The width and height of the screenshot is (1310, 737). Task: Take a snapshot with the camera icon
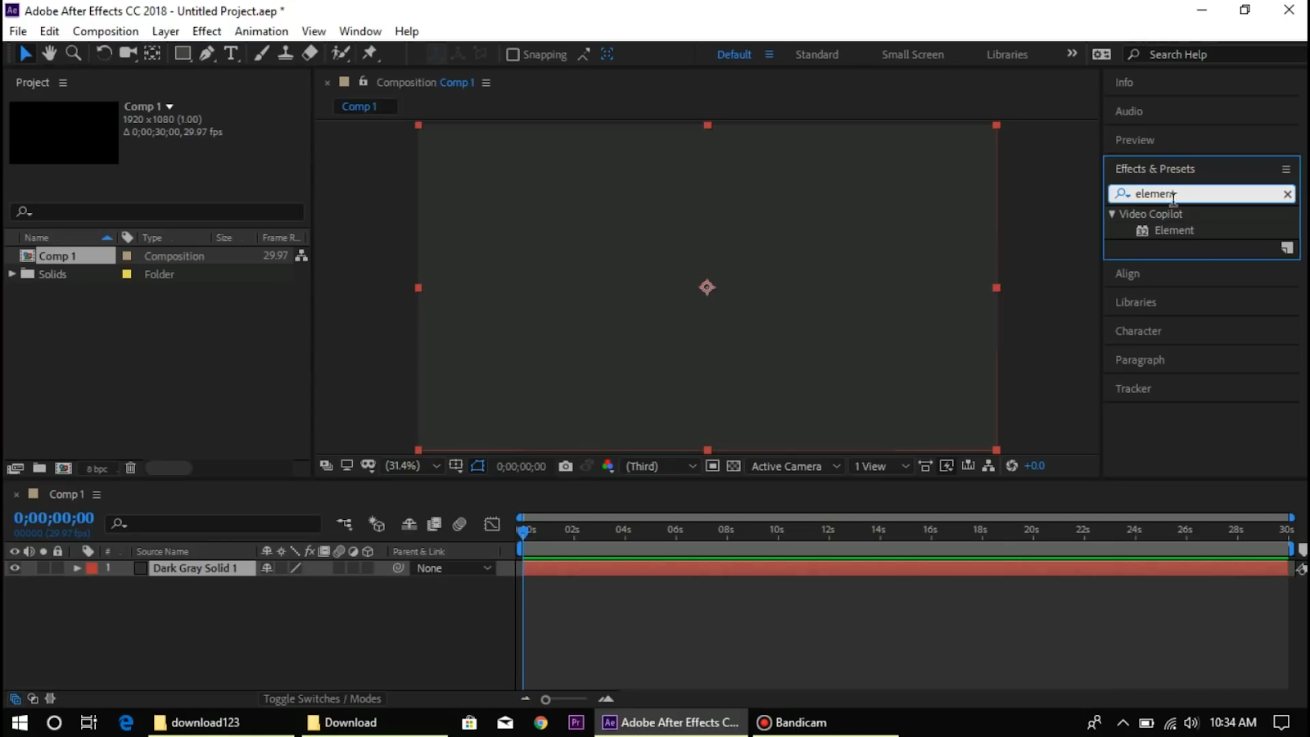(x=566, y=466)
